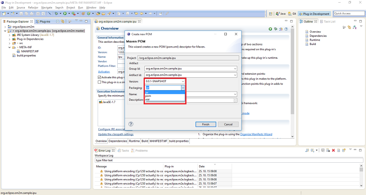Click the Quick Access search field
Viewport: 366px width, 195px height.
[x=349, y=13]
